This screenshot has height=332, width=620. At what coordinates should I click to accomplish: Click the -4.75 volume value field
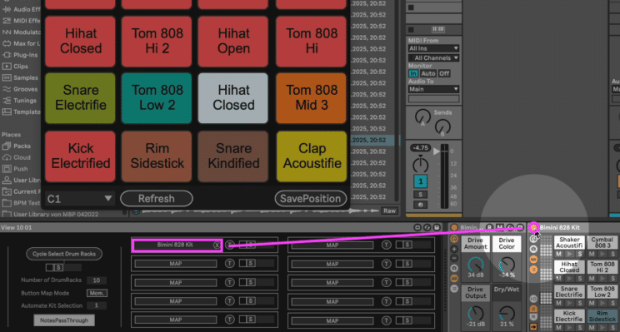click(420, 148)
